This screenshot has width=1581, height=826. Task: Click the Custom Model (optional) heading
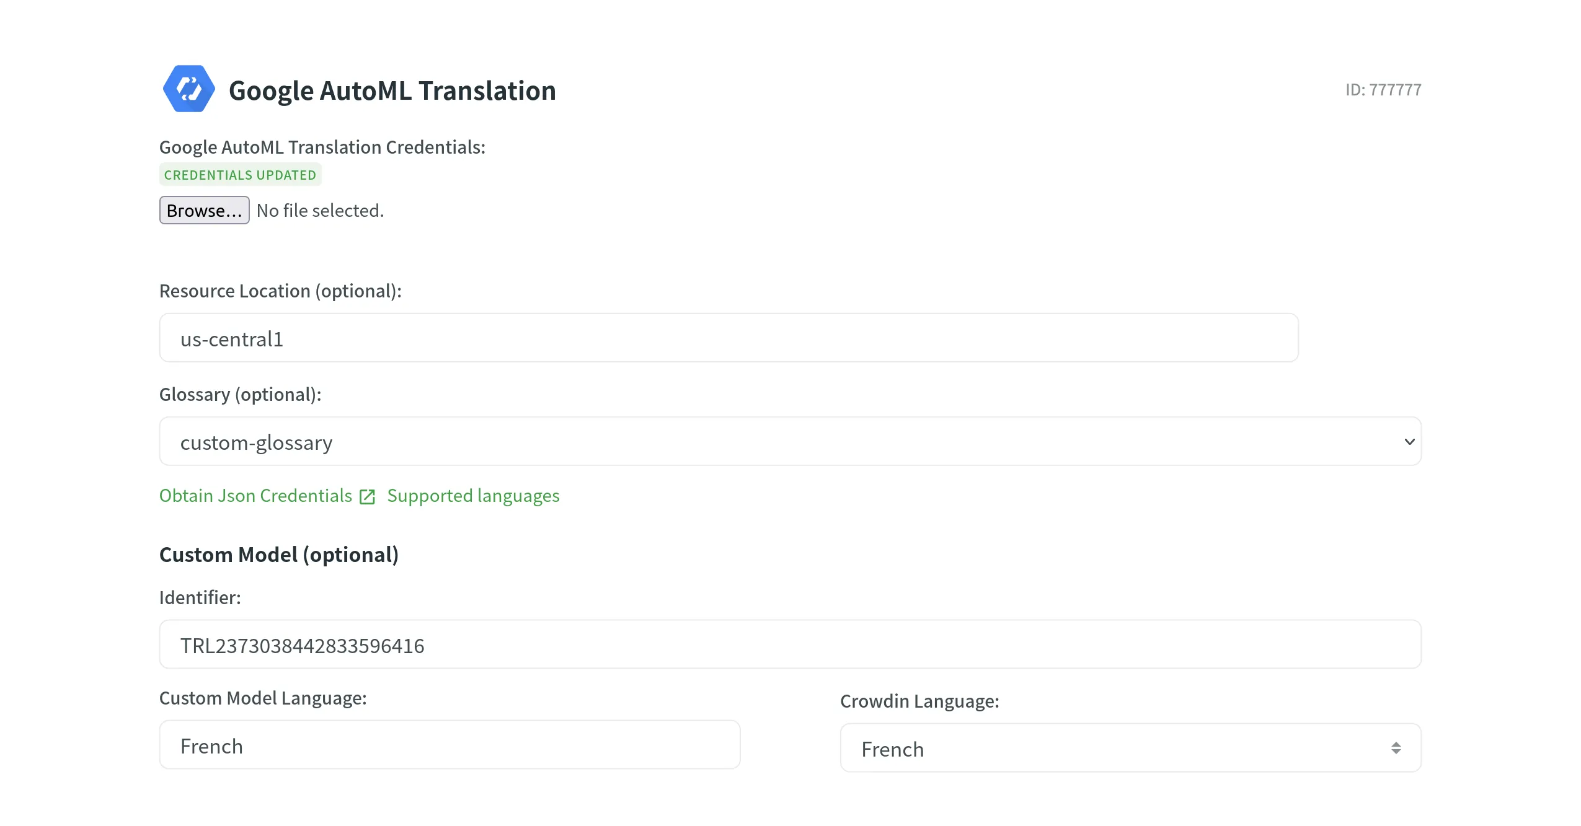coord(280,554)
